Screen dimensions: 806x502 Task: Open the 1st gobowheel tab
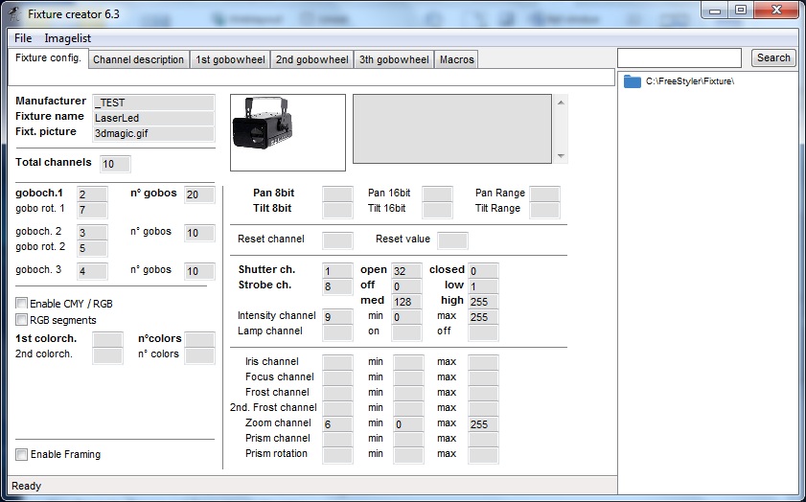(230, 59)
